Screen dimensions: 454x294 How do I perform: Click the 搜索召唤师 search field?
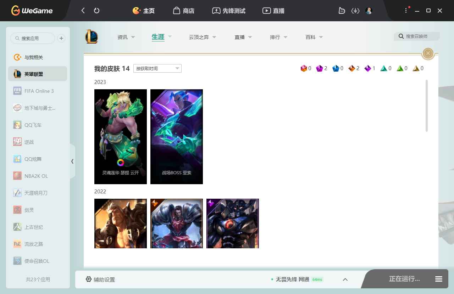pos(417,36)
